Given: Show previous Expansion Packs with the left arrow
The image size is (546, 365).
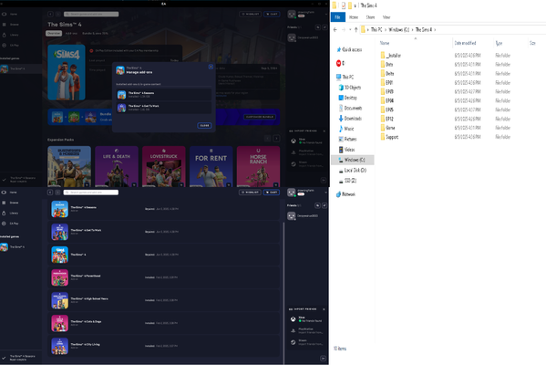Looking at the screenshot, I should [267, 139].
